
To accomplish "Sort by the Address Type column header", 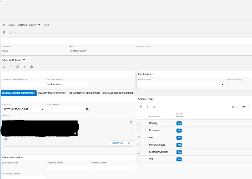I will (154, 116).
